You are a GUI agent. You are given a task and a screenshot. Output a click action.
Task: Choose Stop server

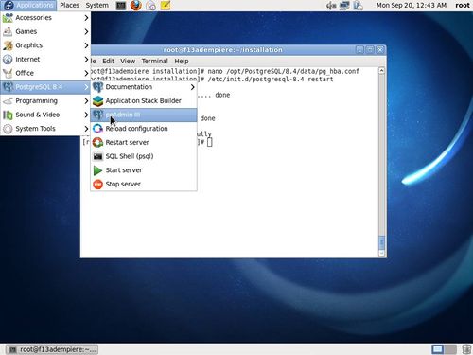(144, 185)
